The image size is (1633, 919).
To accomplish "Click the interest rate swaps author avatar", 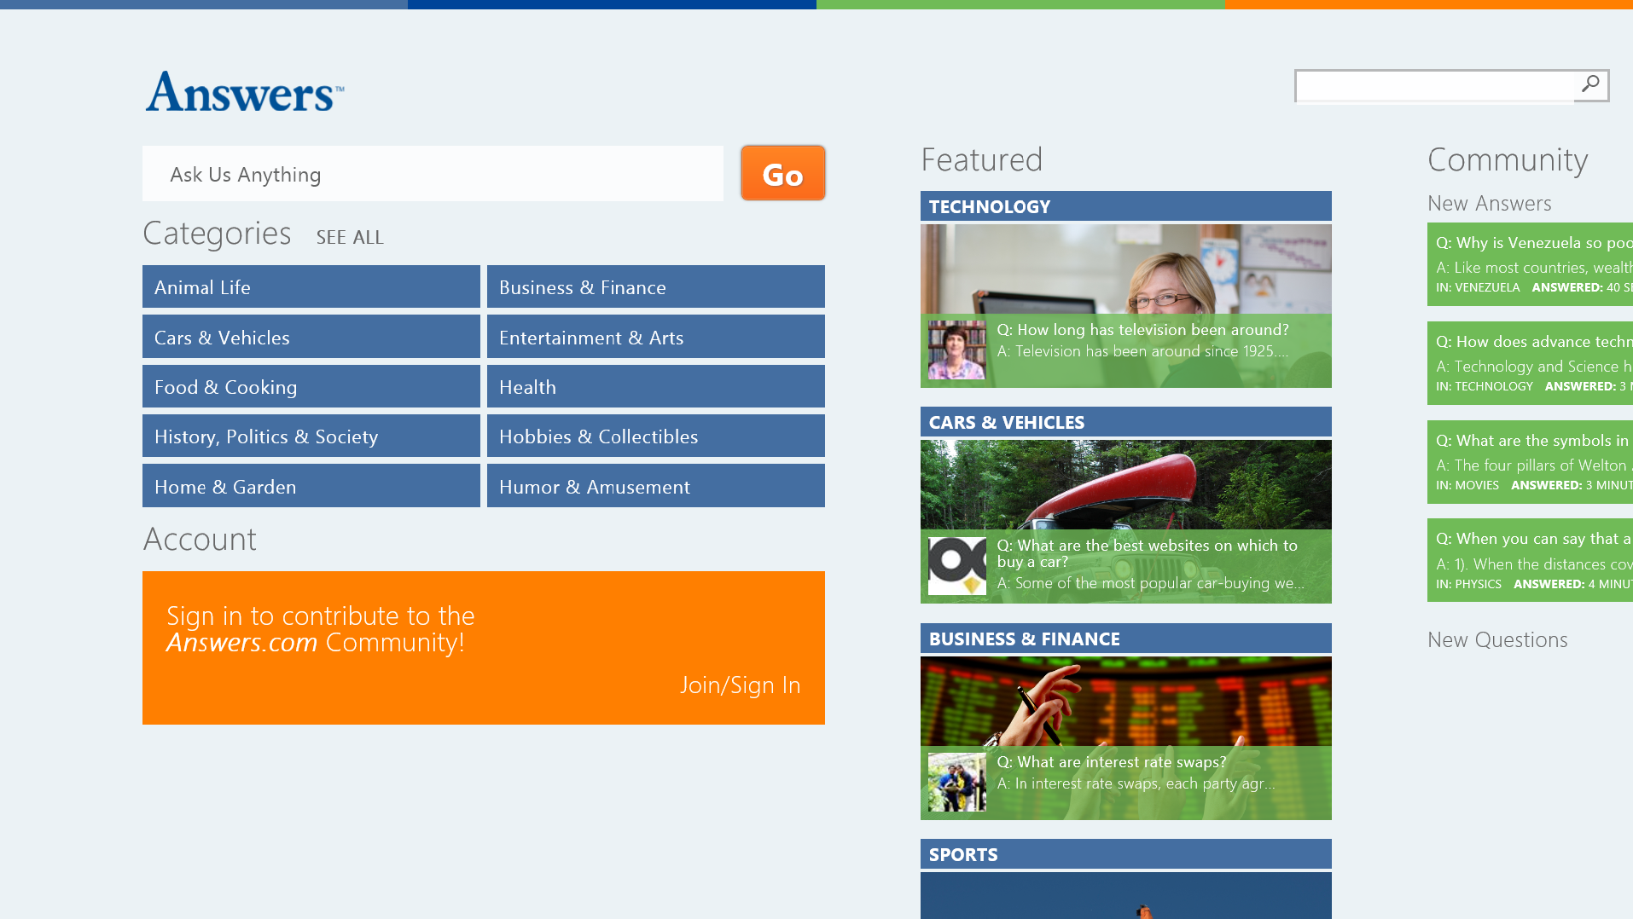I will coord(956,782).
